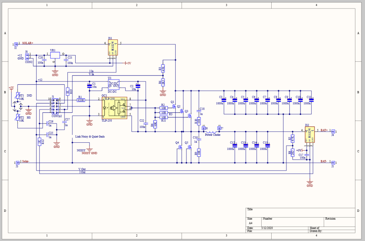The image size is (365, 241).
Task: Click the 'I In' net label
Action: tap(92, 71)
